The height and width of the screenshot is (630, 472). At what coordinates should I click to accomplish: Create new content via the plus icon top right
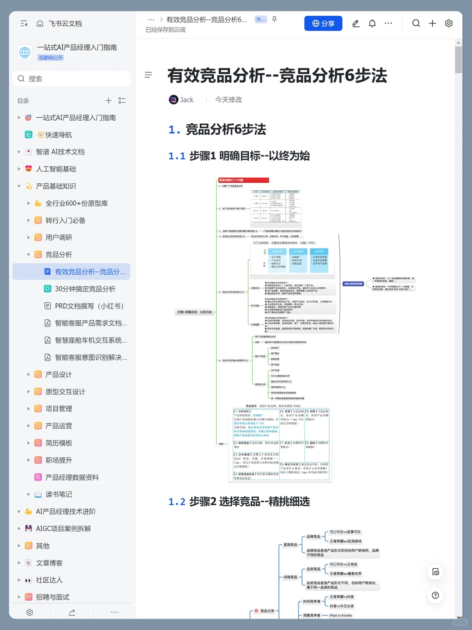tap(432, 24)
